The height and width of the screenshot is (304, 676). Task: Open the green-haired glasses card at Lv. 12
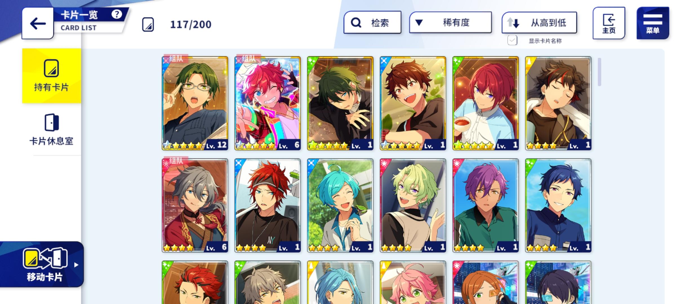point(195,103)
